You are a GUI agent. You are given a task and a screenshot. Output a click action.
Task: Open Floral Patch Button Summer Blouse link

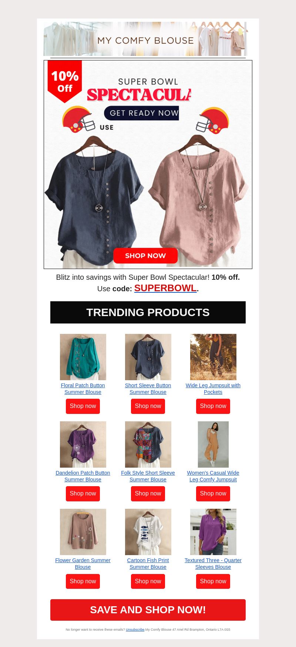point(83,389)
